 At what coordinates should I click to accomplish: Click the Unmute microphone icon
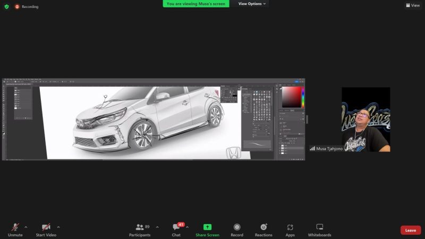click(x=15, y=227)
